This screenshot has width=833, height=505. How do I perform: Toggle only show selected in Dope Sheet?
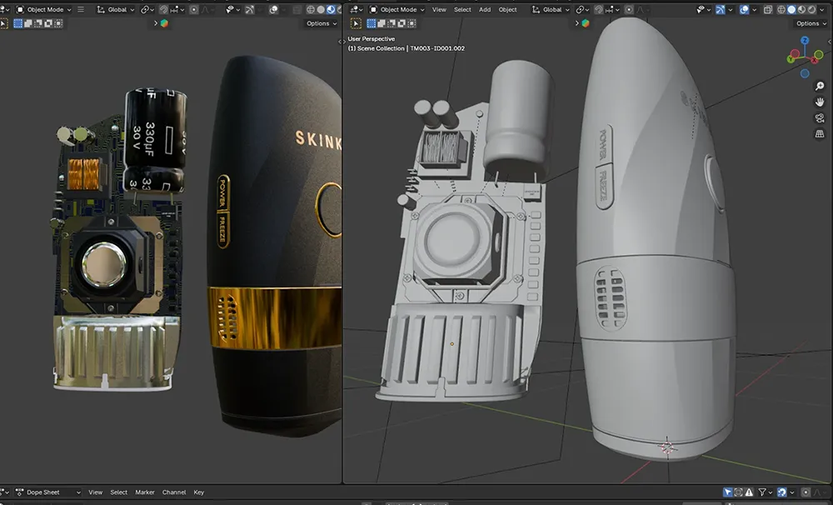tap(728, 492)
